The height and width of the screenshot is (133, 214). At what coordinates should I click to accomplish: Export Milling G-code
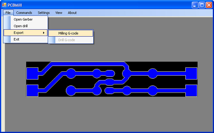tap(71, 33)
